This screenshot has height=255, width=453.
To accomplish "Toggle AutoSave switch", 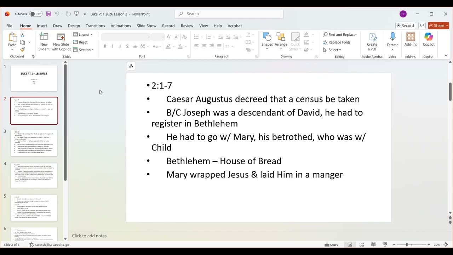I will [36, 14].
